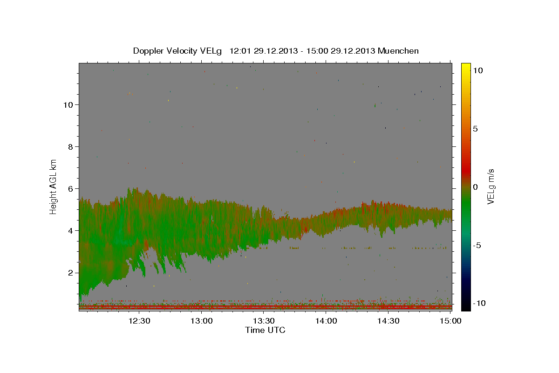Click the colorbar value 10 label
559x373 pixels.
coord(477,70)
